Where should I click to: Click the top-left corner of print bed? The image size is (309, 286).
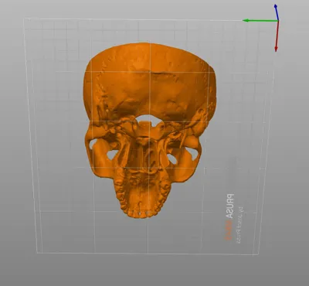click(25, 19)
